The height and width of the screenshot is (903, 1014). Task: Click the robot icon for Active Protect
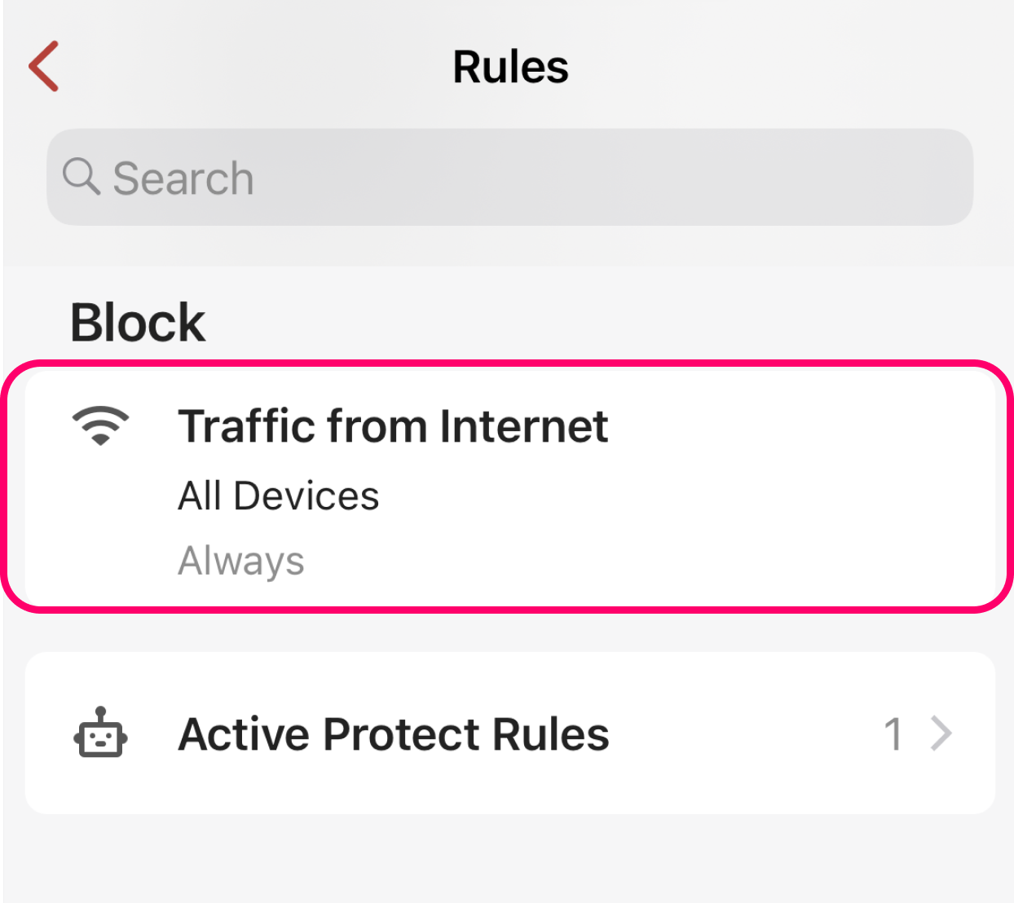[x=100, y=733]
